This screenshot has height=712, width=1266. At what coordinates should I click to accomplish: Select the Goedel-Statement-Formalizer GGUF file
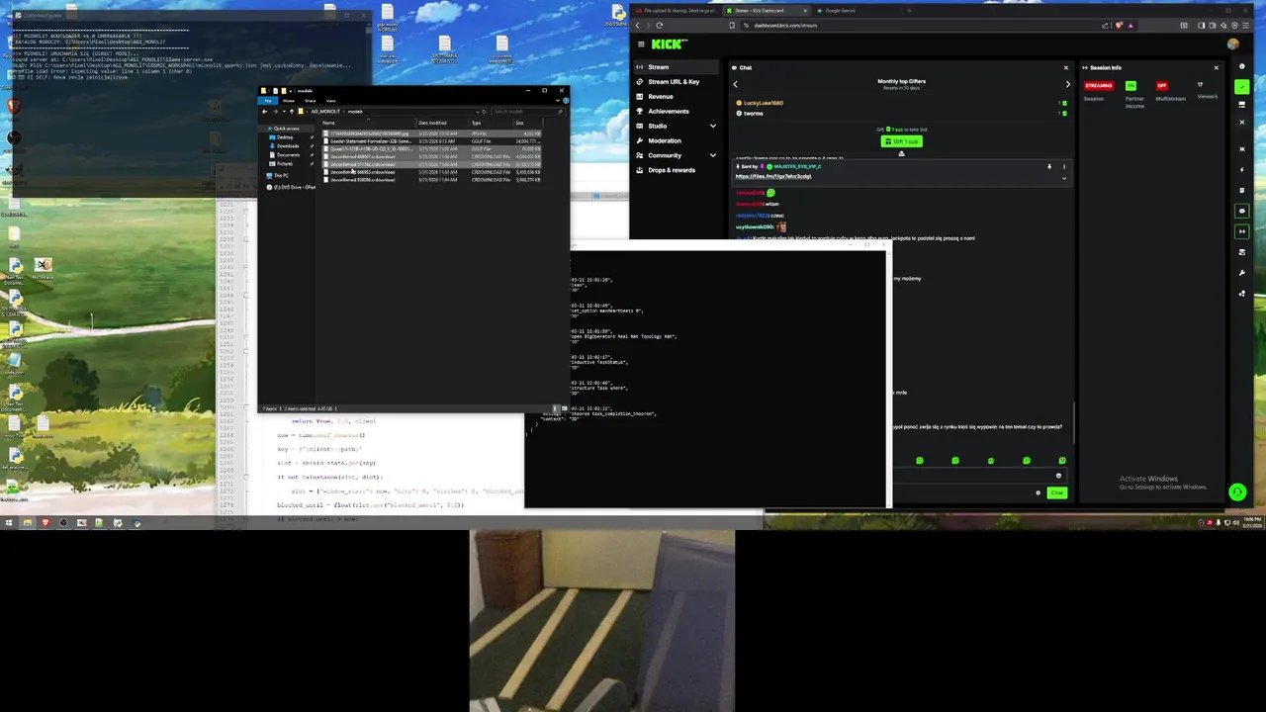(x=431, y=141)
